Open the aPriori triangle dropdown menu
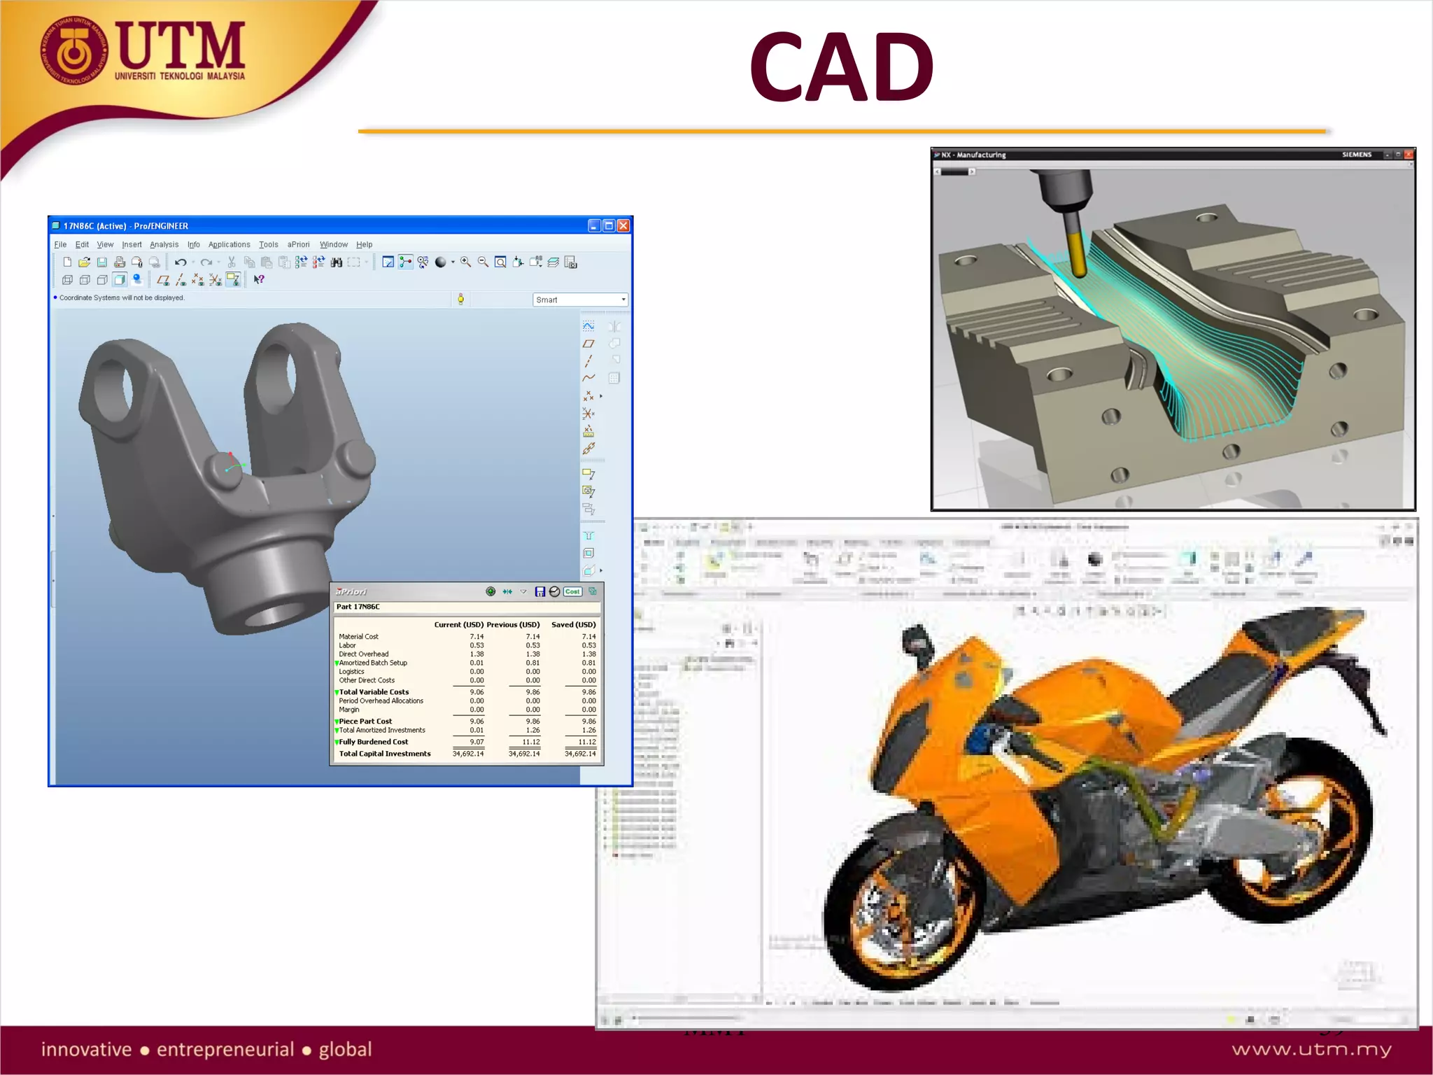Screen dimensions: 1433x1075 click(523, 592)
